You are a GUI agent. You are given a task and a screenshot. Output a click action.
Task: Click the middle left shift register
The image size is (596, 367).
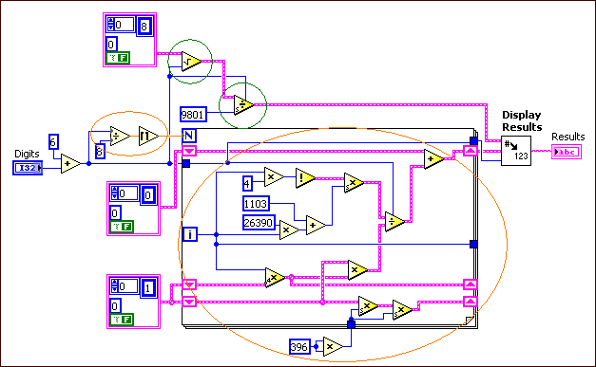coord(189,284)
